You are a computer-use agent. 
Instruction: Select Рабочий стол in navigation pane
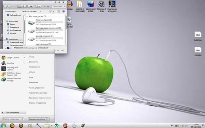tap(14, 15)
